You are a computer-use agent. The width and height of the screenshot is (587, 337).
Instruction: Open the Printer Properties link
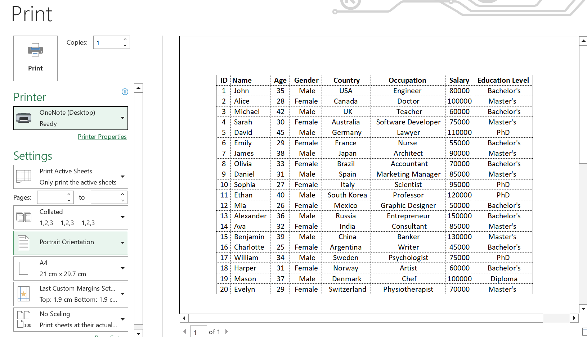[102, 137]
